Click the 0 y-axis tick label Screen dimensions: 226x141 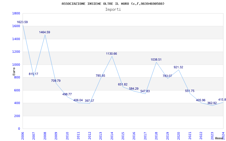(19, 129)
